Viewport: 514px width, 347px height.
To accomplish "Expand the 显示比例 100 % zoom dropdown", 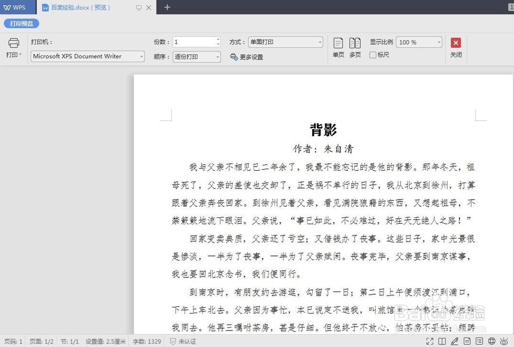I will point(439,42).
